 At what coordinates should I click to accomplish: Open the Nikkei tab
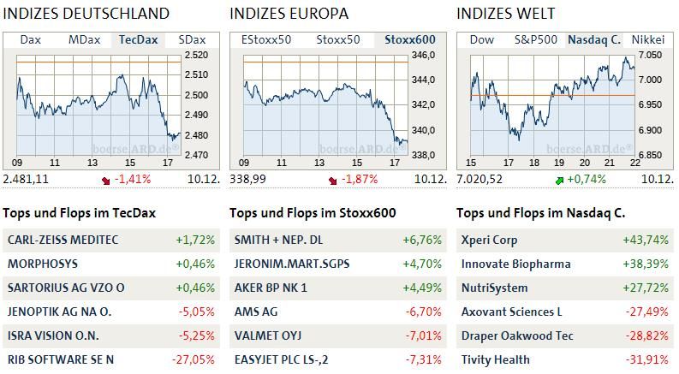pyautogui.click(x=647, y=39)
